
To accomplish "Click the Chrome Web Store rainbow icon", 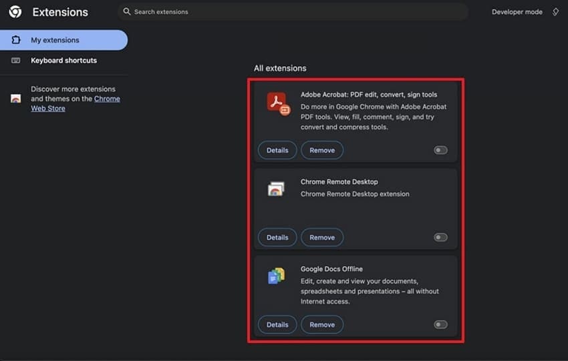I will (15, 98).
